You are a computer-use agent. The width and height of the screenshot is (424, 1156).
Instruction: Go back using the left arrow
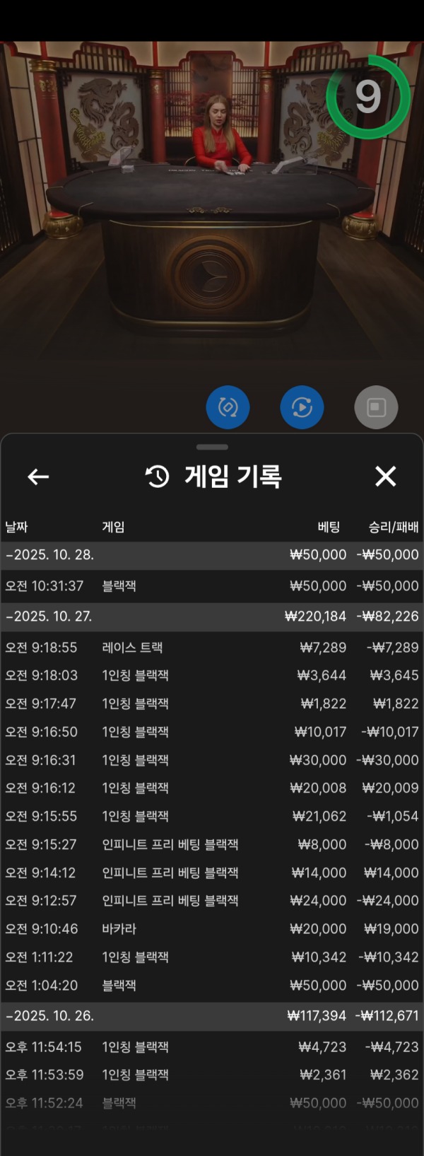point(38,477)
